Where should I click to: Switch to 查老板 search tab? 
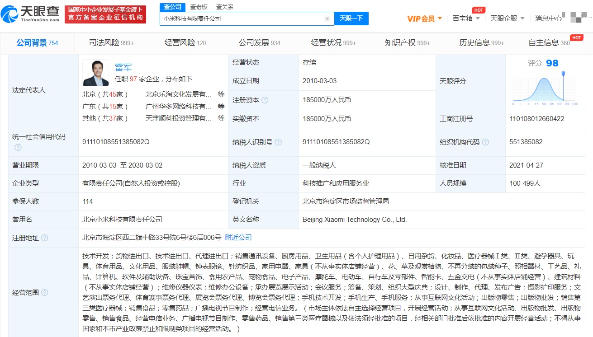(x=199, y=7)
